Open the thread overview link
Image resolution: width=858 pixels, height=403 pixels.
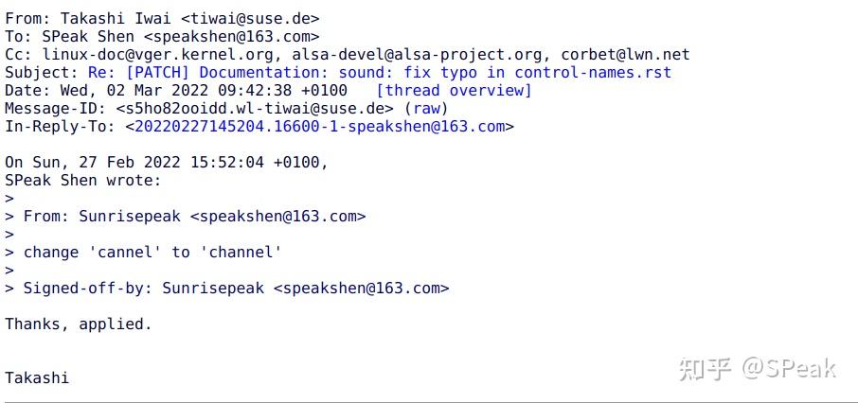454,90
